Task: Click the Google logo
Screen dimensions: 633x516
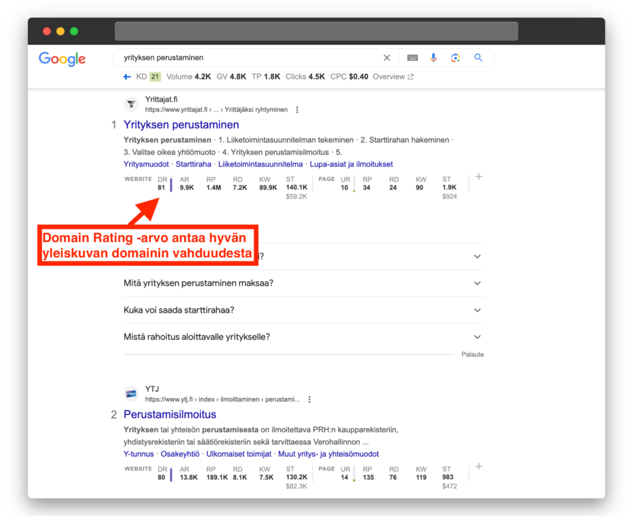Action: point(62,59)
